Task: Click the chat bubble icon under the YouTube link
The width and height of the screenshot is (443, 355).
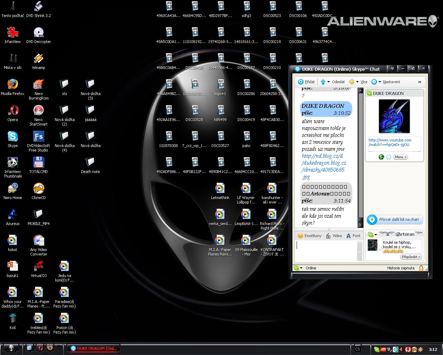Action: (388, 157)
